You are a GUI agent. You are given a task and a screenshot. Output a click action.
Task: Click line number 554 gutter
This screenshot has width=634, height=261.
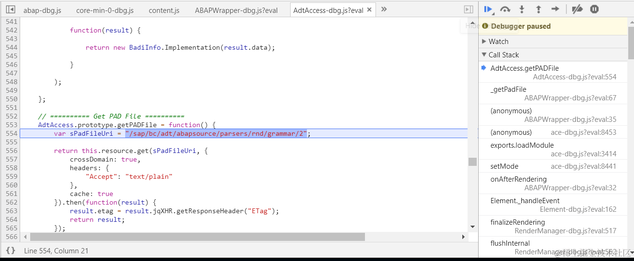(x=12, y=133)
